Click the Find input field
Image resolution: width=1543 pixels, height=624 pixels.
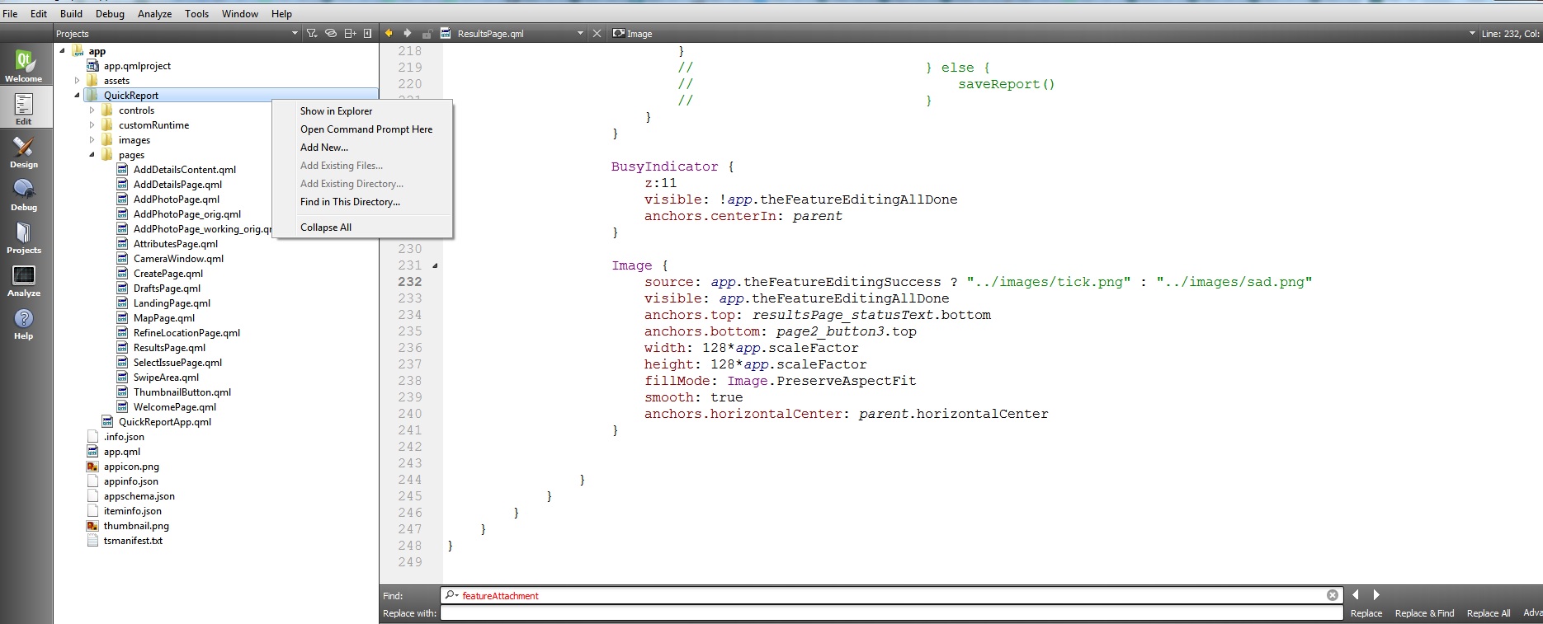click(x=891, y=595)
